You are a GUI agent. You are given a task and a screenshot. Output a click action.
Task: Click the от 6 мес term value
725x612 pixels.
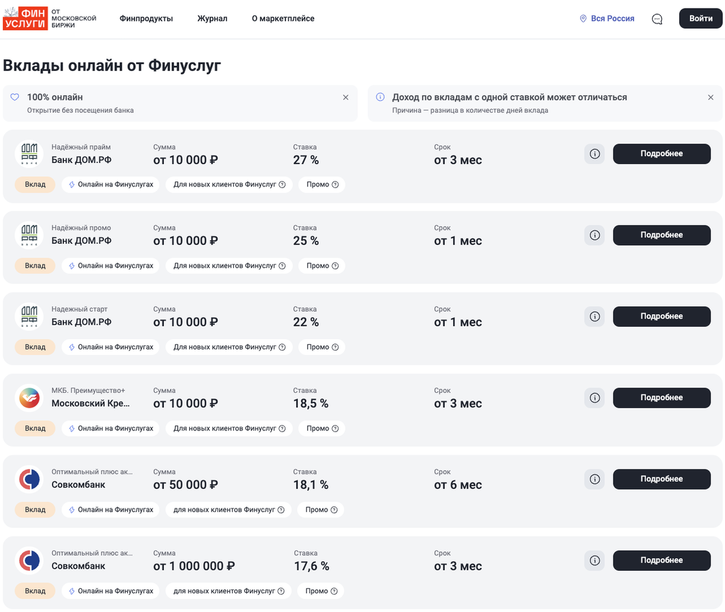pos(458,485)
